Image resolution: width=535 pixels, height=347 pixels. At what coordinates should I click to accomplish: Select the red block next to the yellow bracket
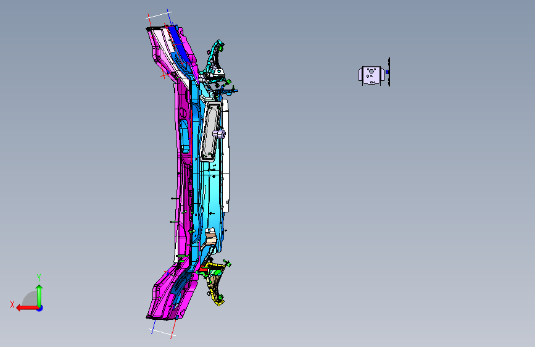(204, 269)
